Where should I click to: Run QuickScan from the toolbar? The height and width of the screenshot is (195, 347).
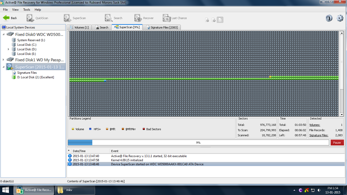pyautogui.click(x=37, y=18)
